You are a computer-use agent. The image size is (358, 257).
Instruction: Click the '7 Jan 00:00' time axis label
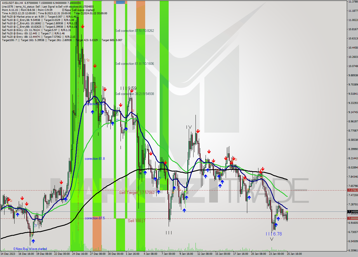point(168,254)
